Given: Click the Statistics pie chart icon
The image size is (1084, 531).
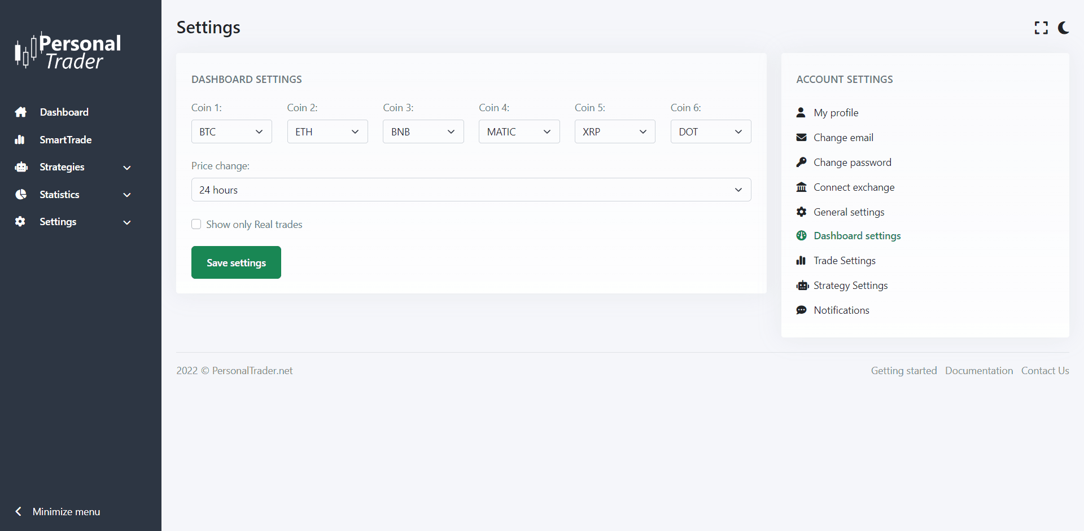Looking at the screenshot, I should [21, 195].
